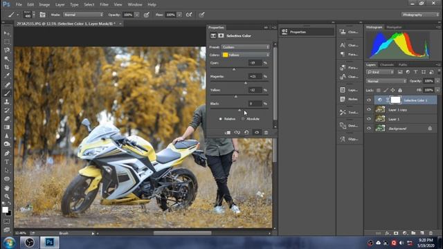Screen dimensions: 443x249
Task: Select the Clone Stamp tool
Action: (x=7, y=102)
